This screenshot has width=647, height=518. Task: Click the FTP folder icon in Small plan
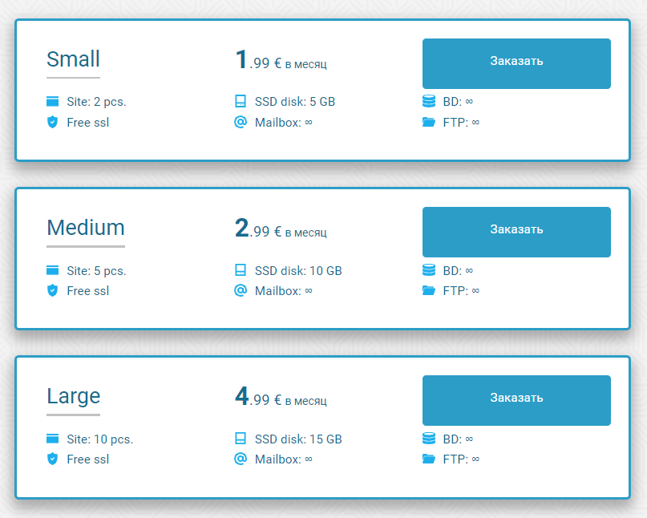pyautogui.click(x=429, y=123)
